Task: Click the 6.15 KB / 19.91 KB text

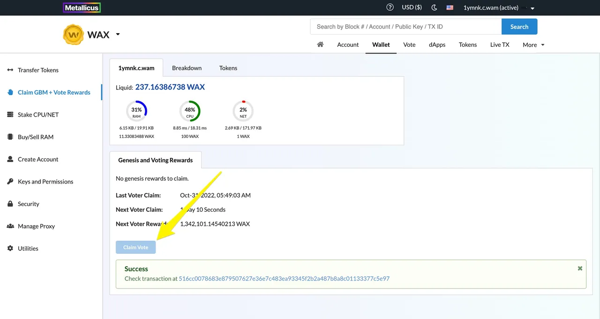Action: coord(136,128)
